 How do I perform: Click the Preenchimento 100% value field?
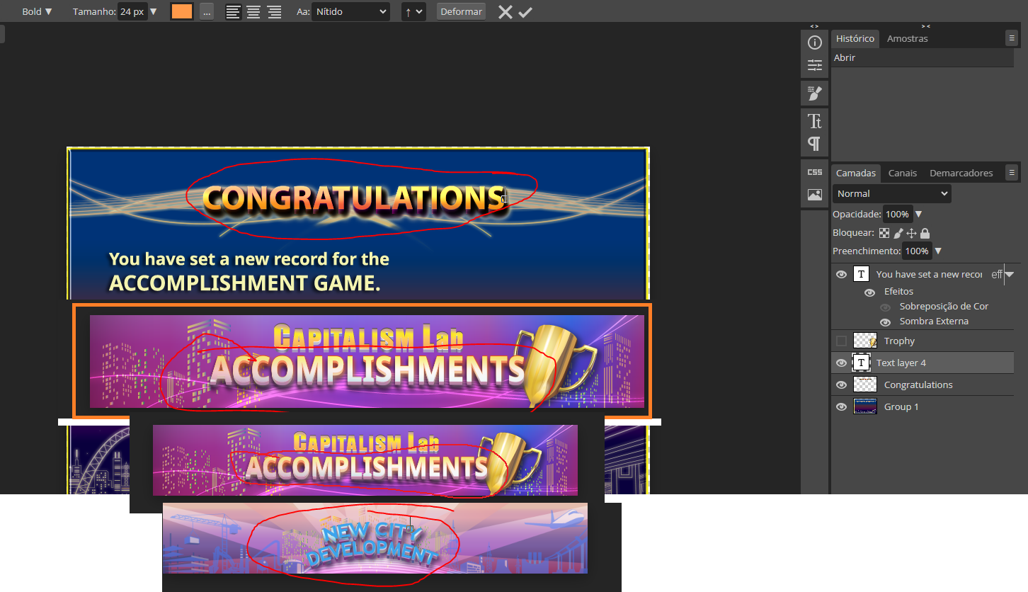[917, 251]
